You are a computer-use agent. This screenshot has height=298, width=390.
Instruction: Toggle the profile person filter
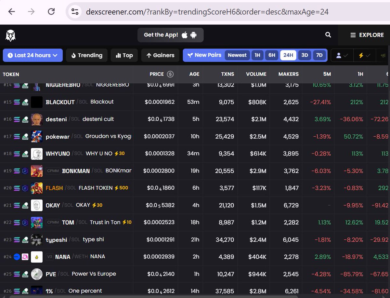pos(342,56)
